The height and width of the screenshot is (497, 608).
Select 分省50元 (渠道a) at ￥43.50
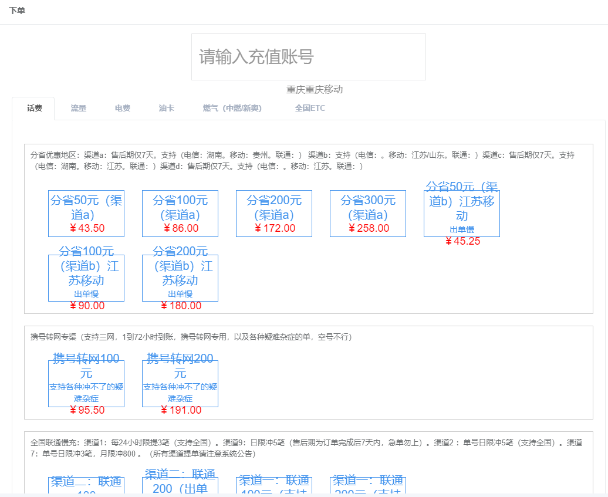(x=86, y=214)
